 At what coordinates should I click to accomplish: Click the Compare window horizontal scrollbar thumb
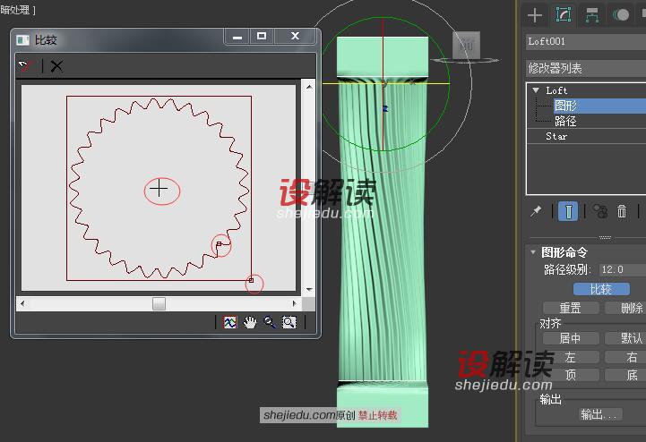point(159,304)
